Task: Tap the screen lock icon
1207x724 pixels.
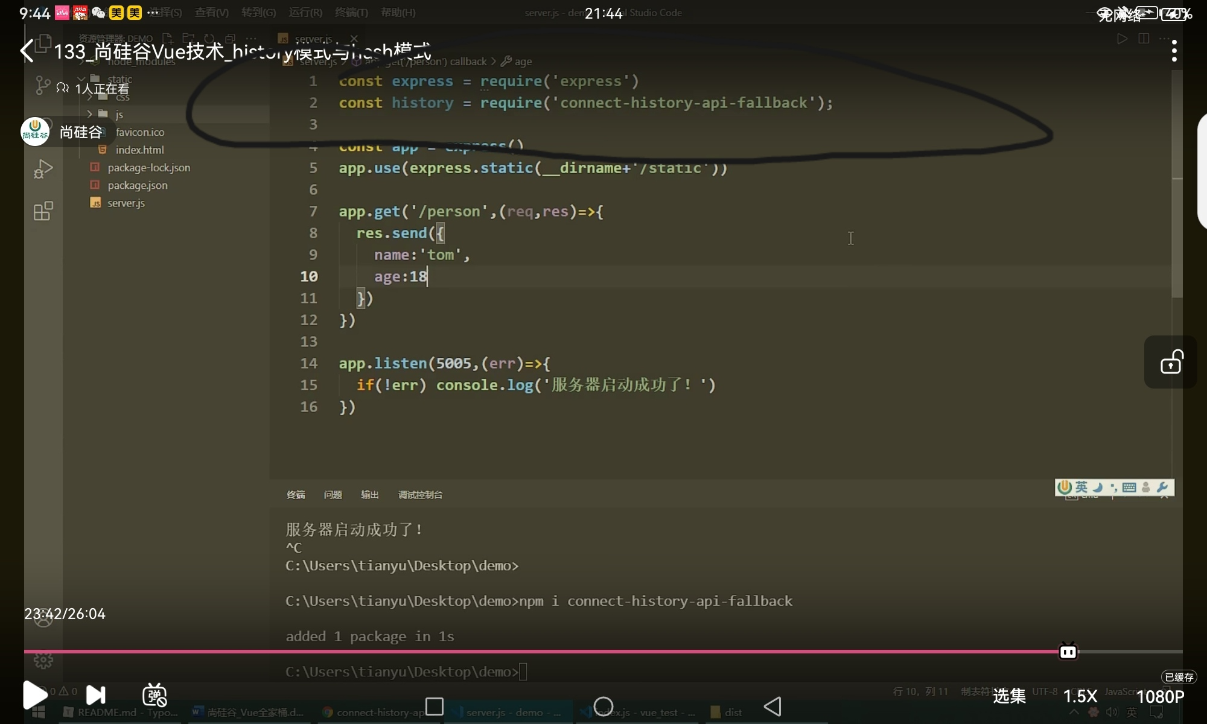Action: (1171, 362)
